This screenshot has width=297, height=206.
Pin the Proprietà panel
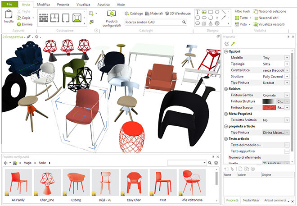point(288,37)
